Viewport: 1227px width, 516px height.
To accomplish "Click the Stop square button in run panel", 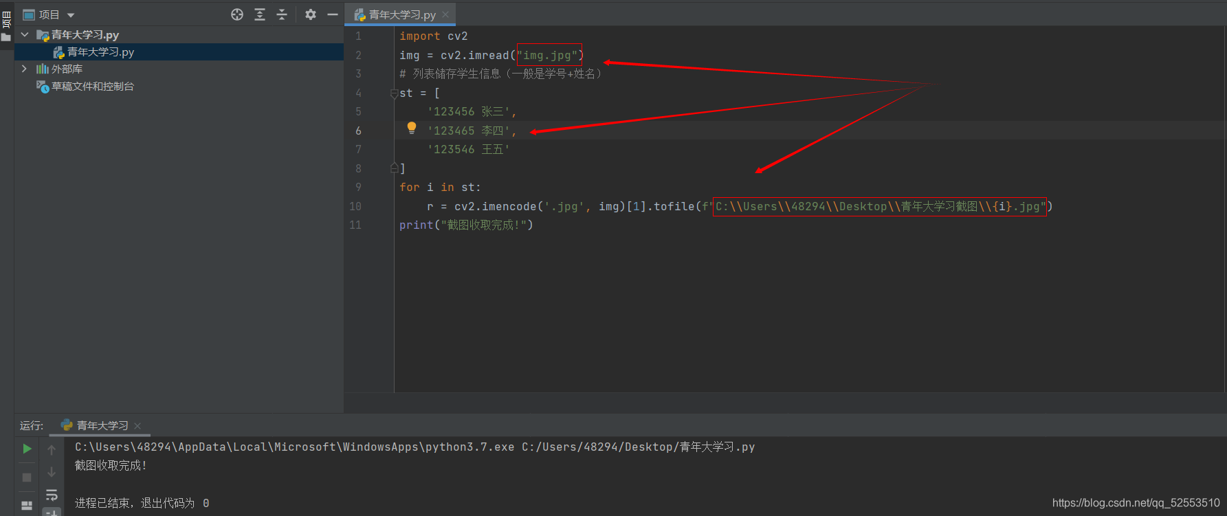I will point(27,478).
